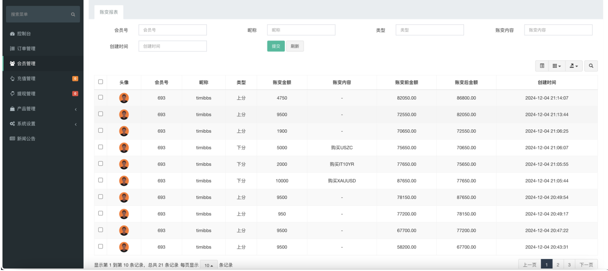Click the search icon in sidebar menu search
This screenshot has width=608, height=271.
tap(73, 15)
